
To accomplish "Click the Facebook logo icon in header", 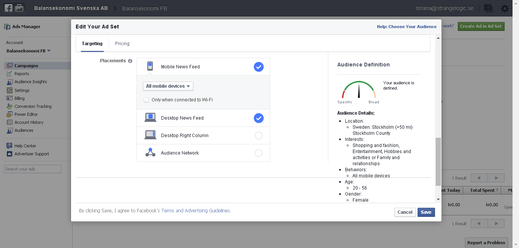I will pos(9,8).
